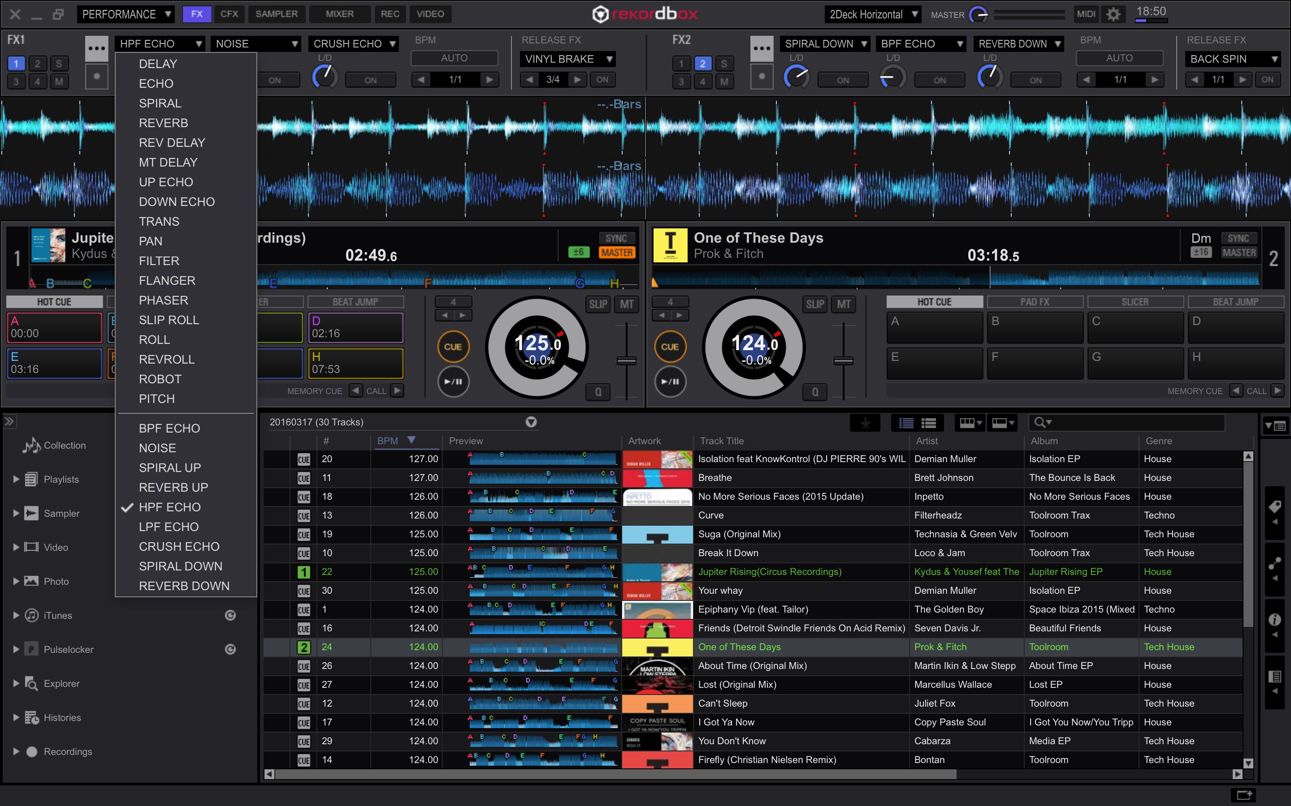Activate SLIP mode on Deck 1
Screen dimensions: 1291x806
click(598, 304)
